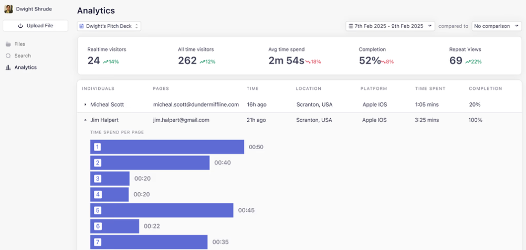Viewport: 526px width, 250px height.
Task: Click micheal.scott@dundermiffline.com email
Action: [x=196, y=105]
